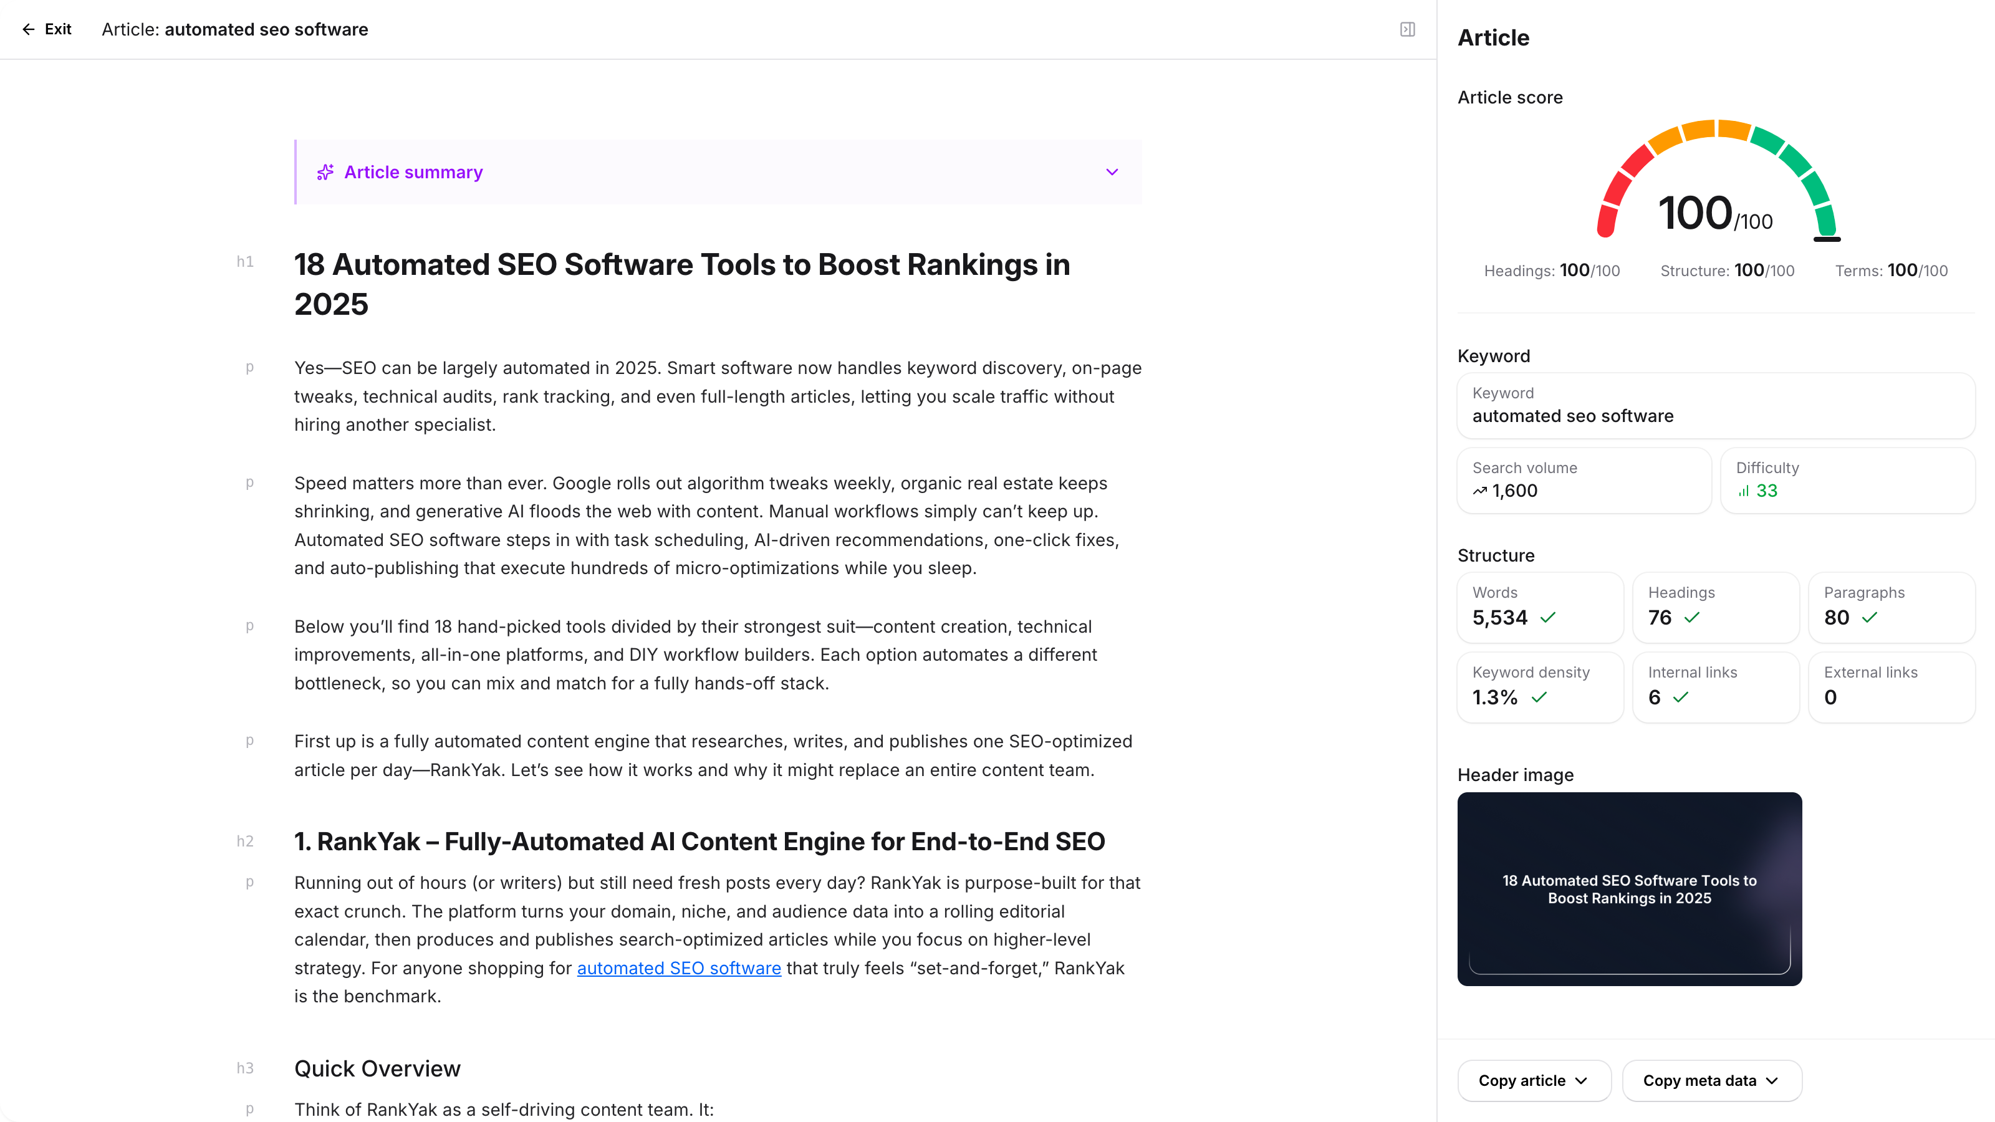Click the sparkle icon beside Article summary

tap(325, 172)
